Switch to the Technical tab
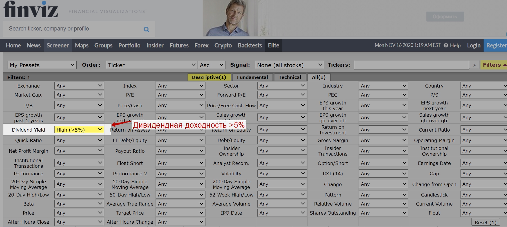Viewport: 507px width, 227px height. (290, 77)
